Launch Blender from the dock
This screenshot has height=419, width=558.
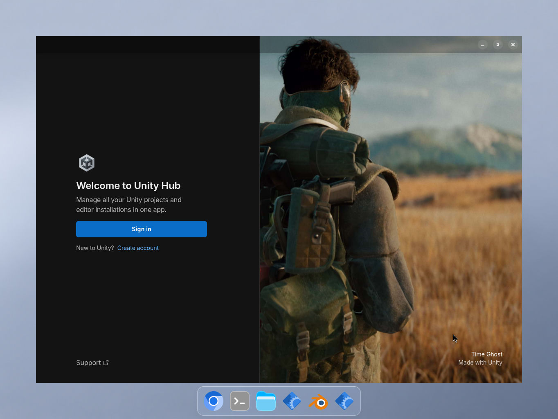tap(318, 401)
